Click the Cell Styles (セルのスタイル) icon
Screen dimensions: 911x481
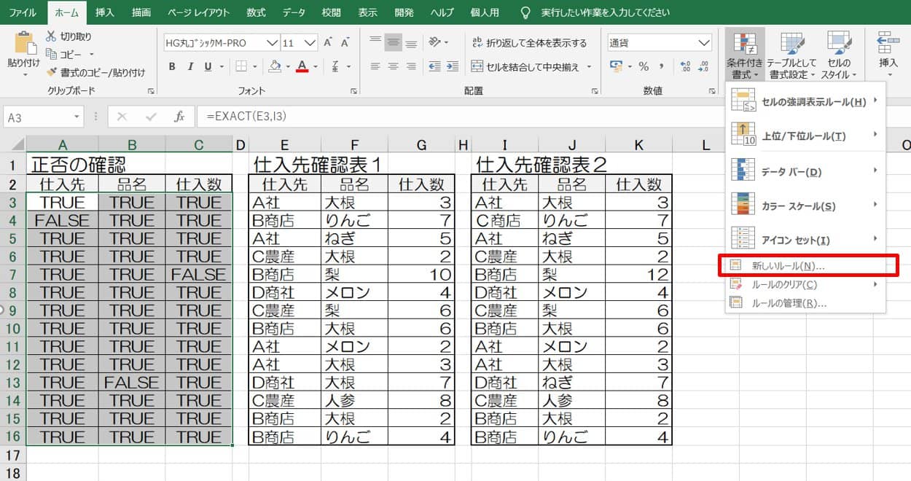(839, 44)
